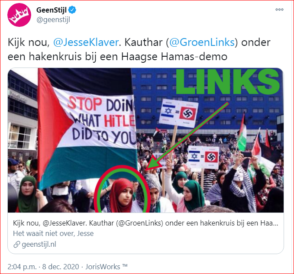
Task: Click the blue verified badge
Action: tap(72, 10)
